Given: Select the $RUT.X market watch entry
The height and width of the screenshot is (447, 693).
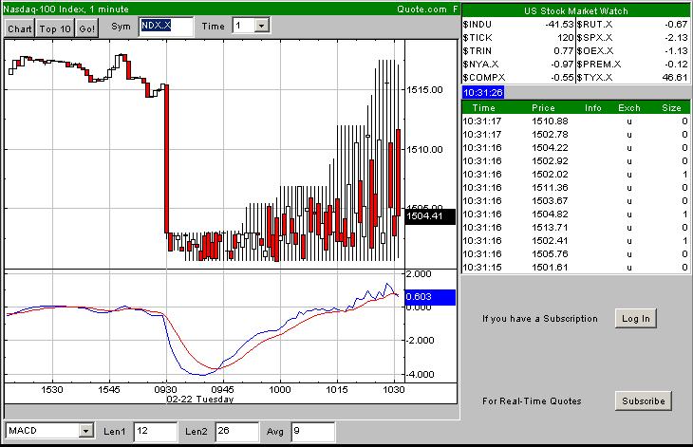Looking at the screenshot, I should tap(632, 25).
